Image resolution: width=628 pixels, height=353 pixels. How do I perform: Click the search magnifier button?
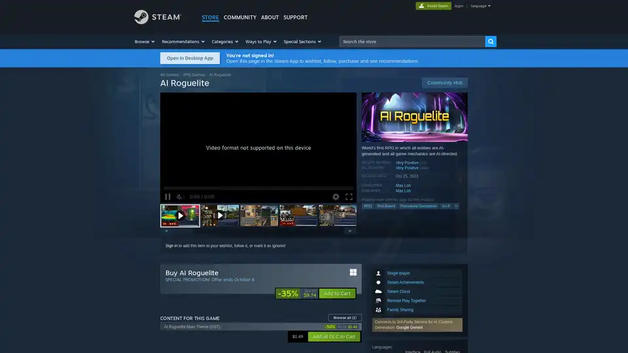[491, 41]
